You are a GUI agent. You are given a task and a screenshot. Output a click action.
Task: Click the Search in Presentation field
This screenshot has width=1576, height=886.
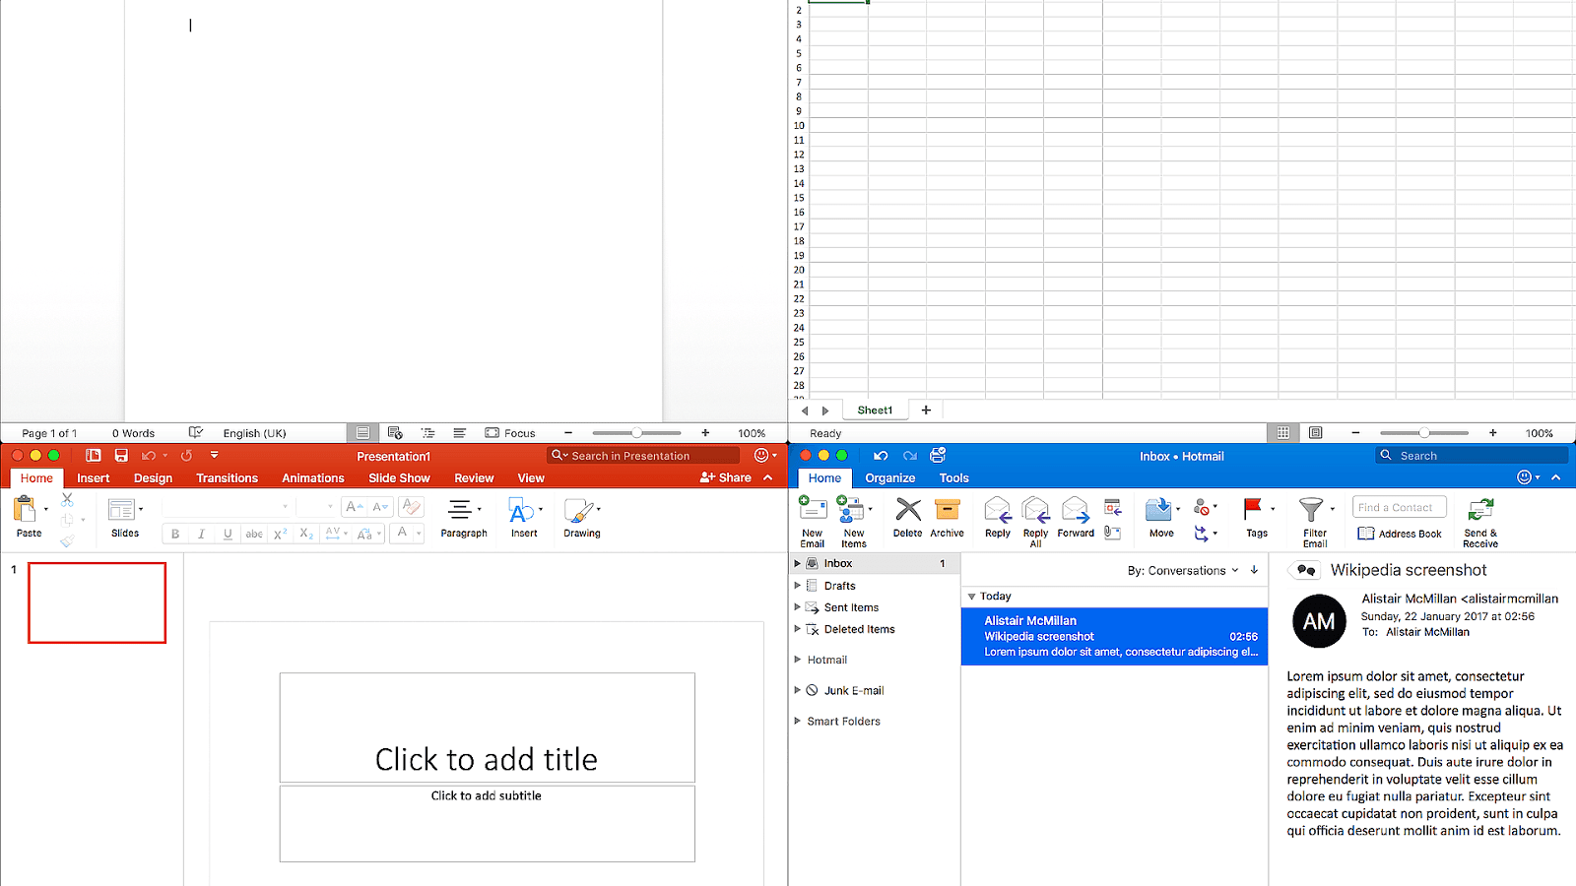coord(641,455)
